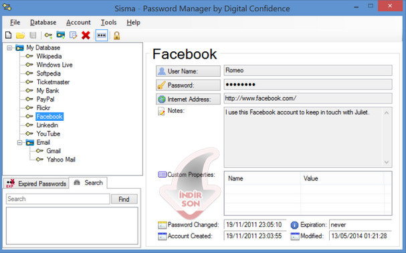The width and height of the screenshot is (406, 253).
Task: Select Ticketmaster in the tree
Action: tap(53, 82)
